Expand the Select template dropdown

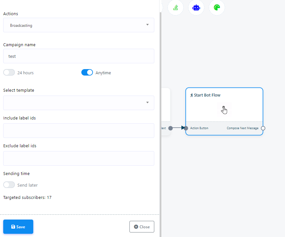[x=79, y=103]
